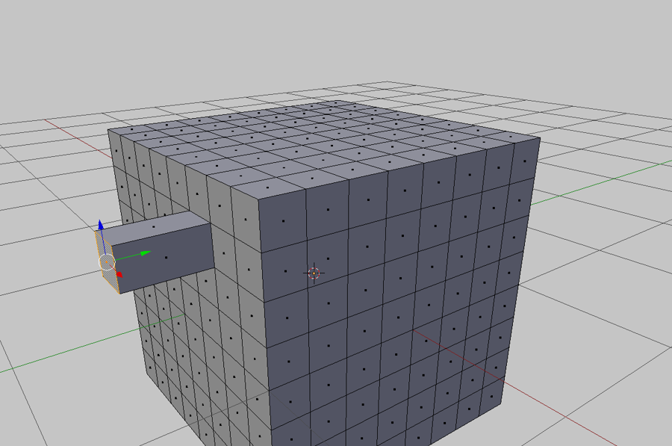Click the red X-axis manipulator handle
Screen dimensions: 672x446
pyautogui.click(x=119, y=274)
